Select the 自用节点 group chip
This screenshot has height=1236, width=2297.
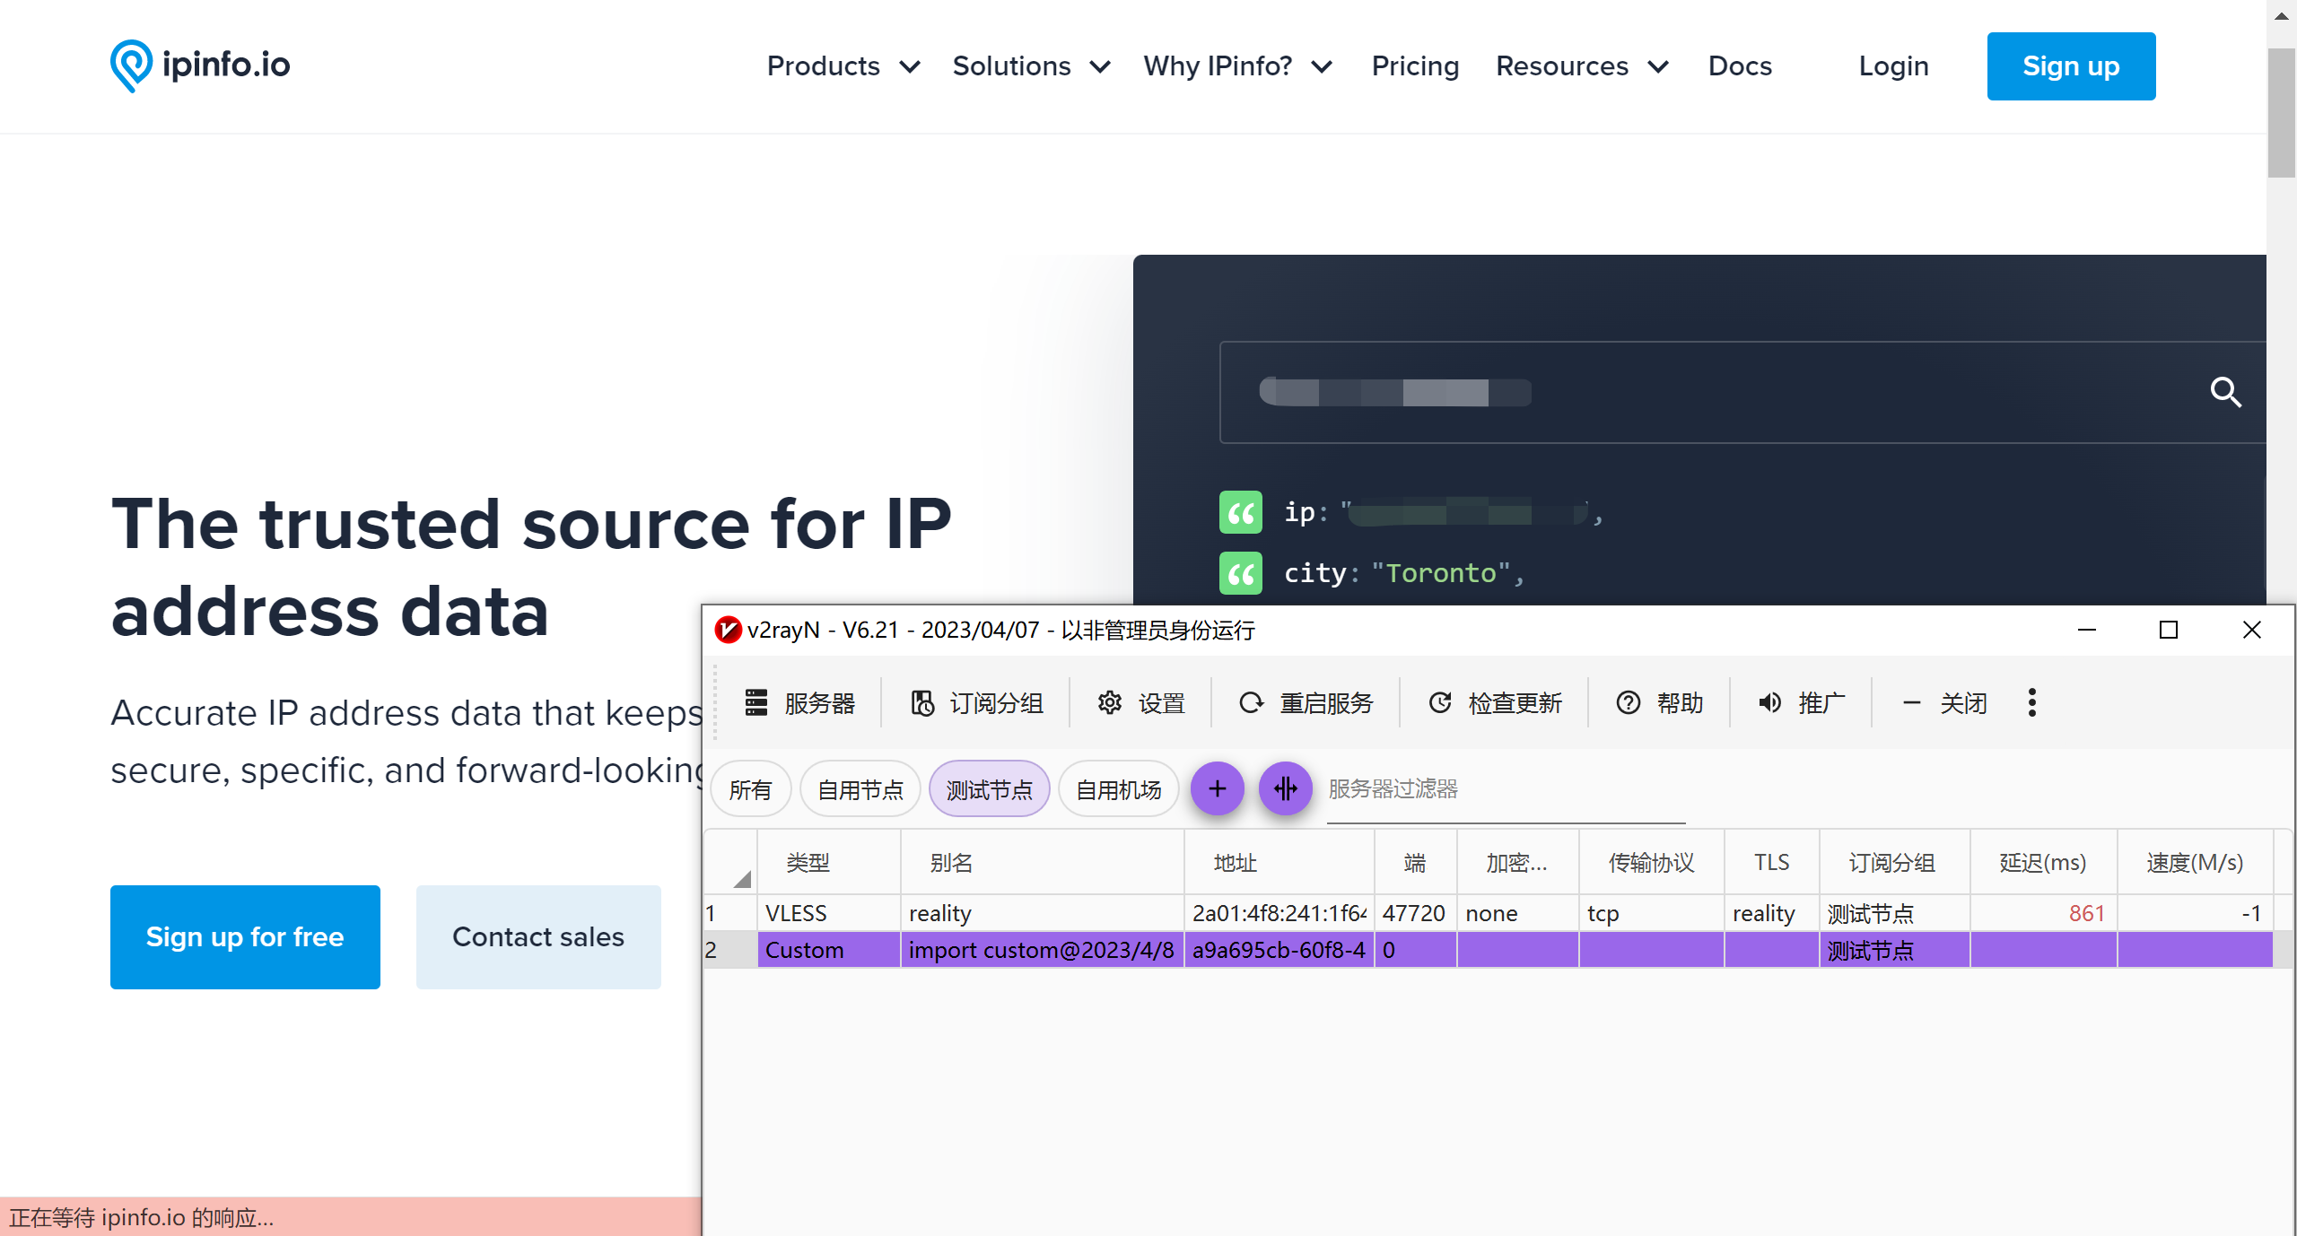pos(860,789)
